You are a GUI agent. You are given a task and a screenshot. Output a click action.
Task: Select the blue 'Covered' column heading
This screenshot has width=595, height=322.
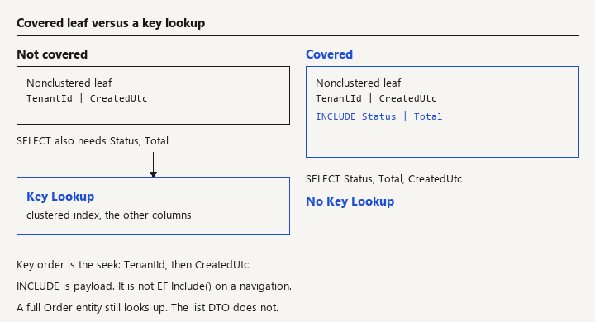tap(329, 54)
